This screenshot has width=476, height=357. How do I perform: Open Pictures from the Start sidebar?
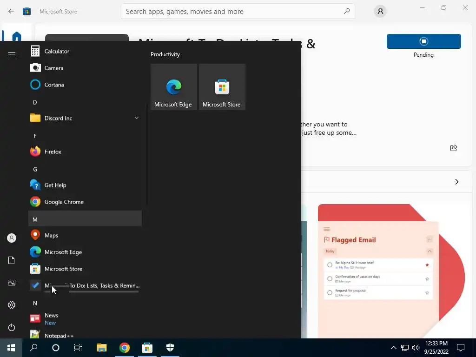coord(12,283)
